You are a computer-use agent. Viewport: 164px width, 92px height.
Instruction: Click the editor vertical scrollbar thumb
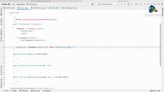(160, 45)
